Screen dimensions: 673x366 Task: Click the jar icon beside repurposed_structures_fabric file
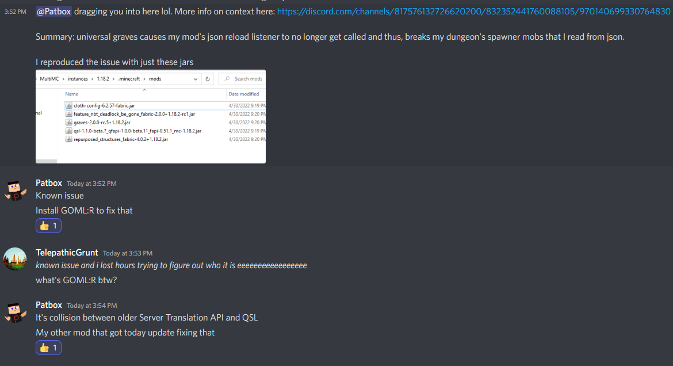[x=68, y=139]
